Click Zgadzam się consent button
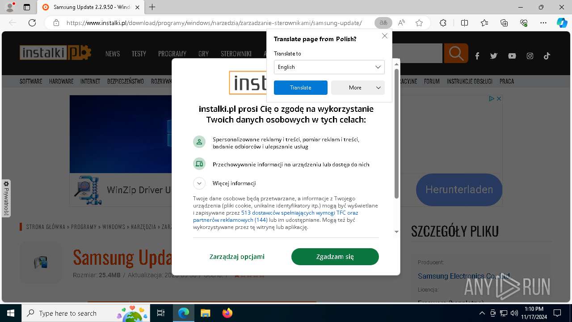Viewport: 572px width, 322px height. (x=335, y=257)
